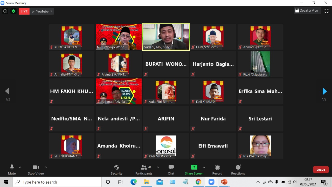Open the volume control in system tray
Image resolution: width=332 pixels, height=187 pixels.
coord(295,182)
